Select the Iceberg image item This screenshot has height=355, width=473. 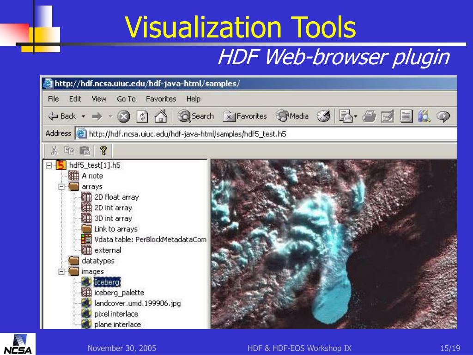click(x=107, y=282)
